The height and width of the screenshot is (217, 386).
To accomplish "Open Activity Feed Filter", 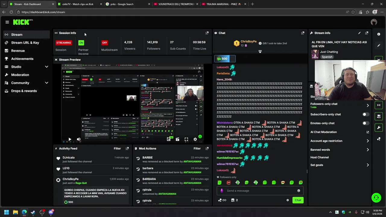I will click(117, 148).
